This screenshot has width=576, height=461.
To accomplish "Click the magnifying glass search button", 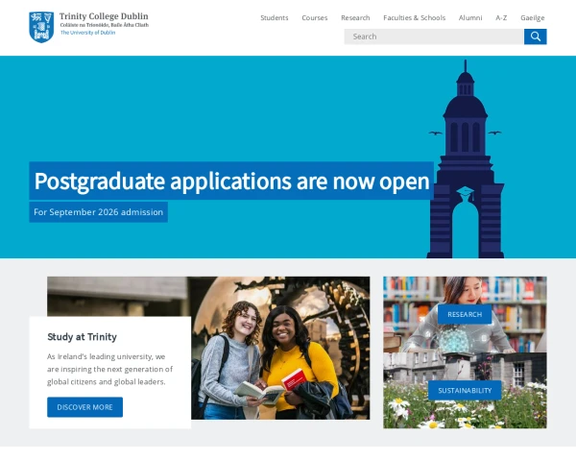I will (x=535, y=36).
